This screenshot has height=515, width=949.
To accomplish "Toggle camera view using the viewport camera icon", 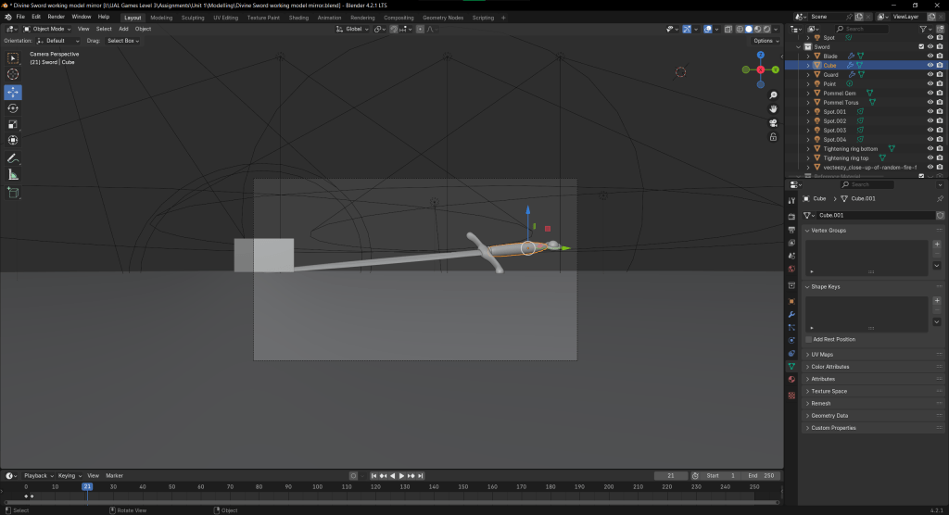I will click(x=773, y=122).
